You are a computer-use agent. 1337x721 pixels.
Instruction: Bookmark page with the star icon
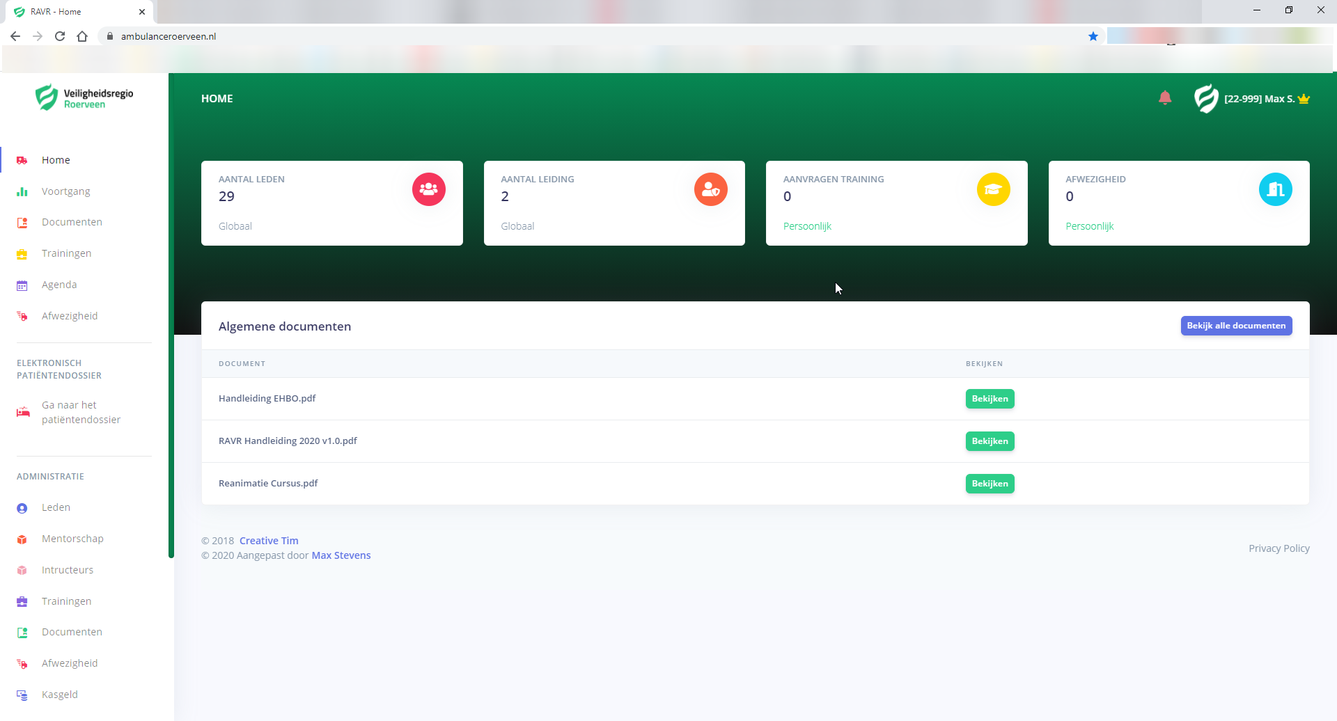[1093, 36]
